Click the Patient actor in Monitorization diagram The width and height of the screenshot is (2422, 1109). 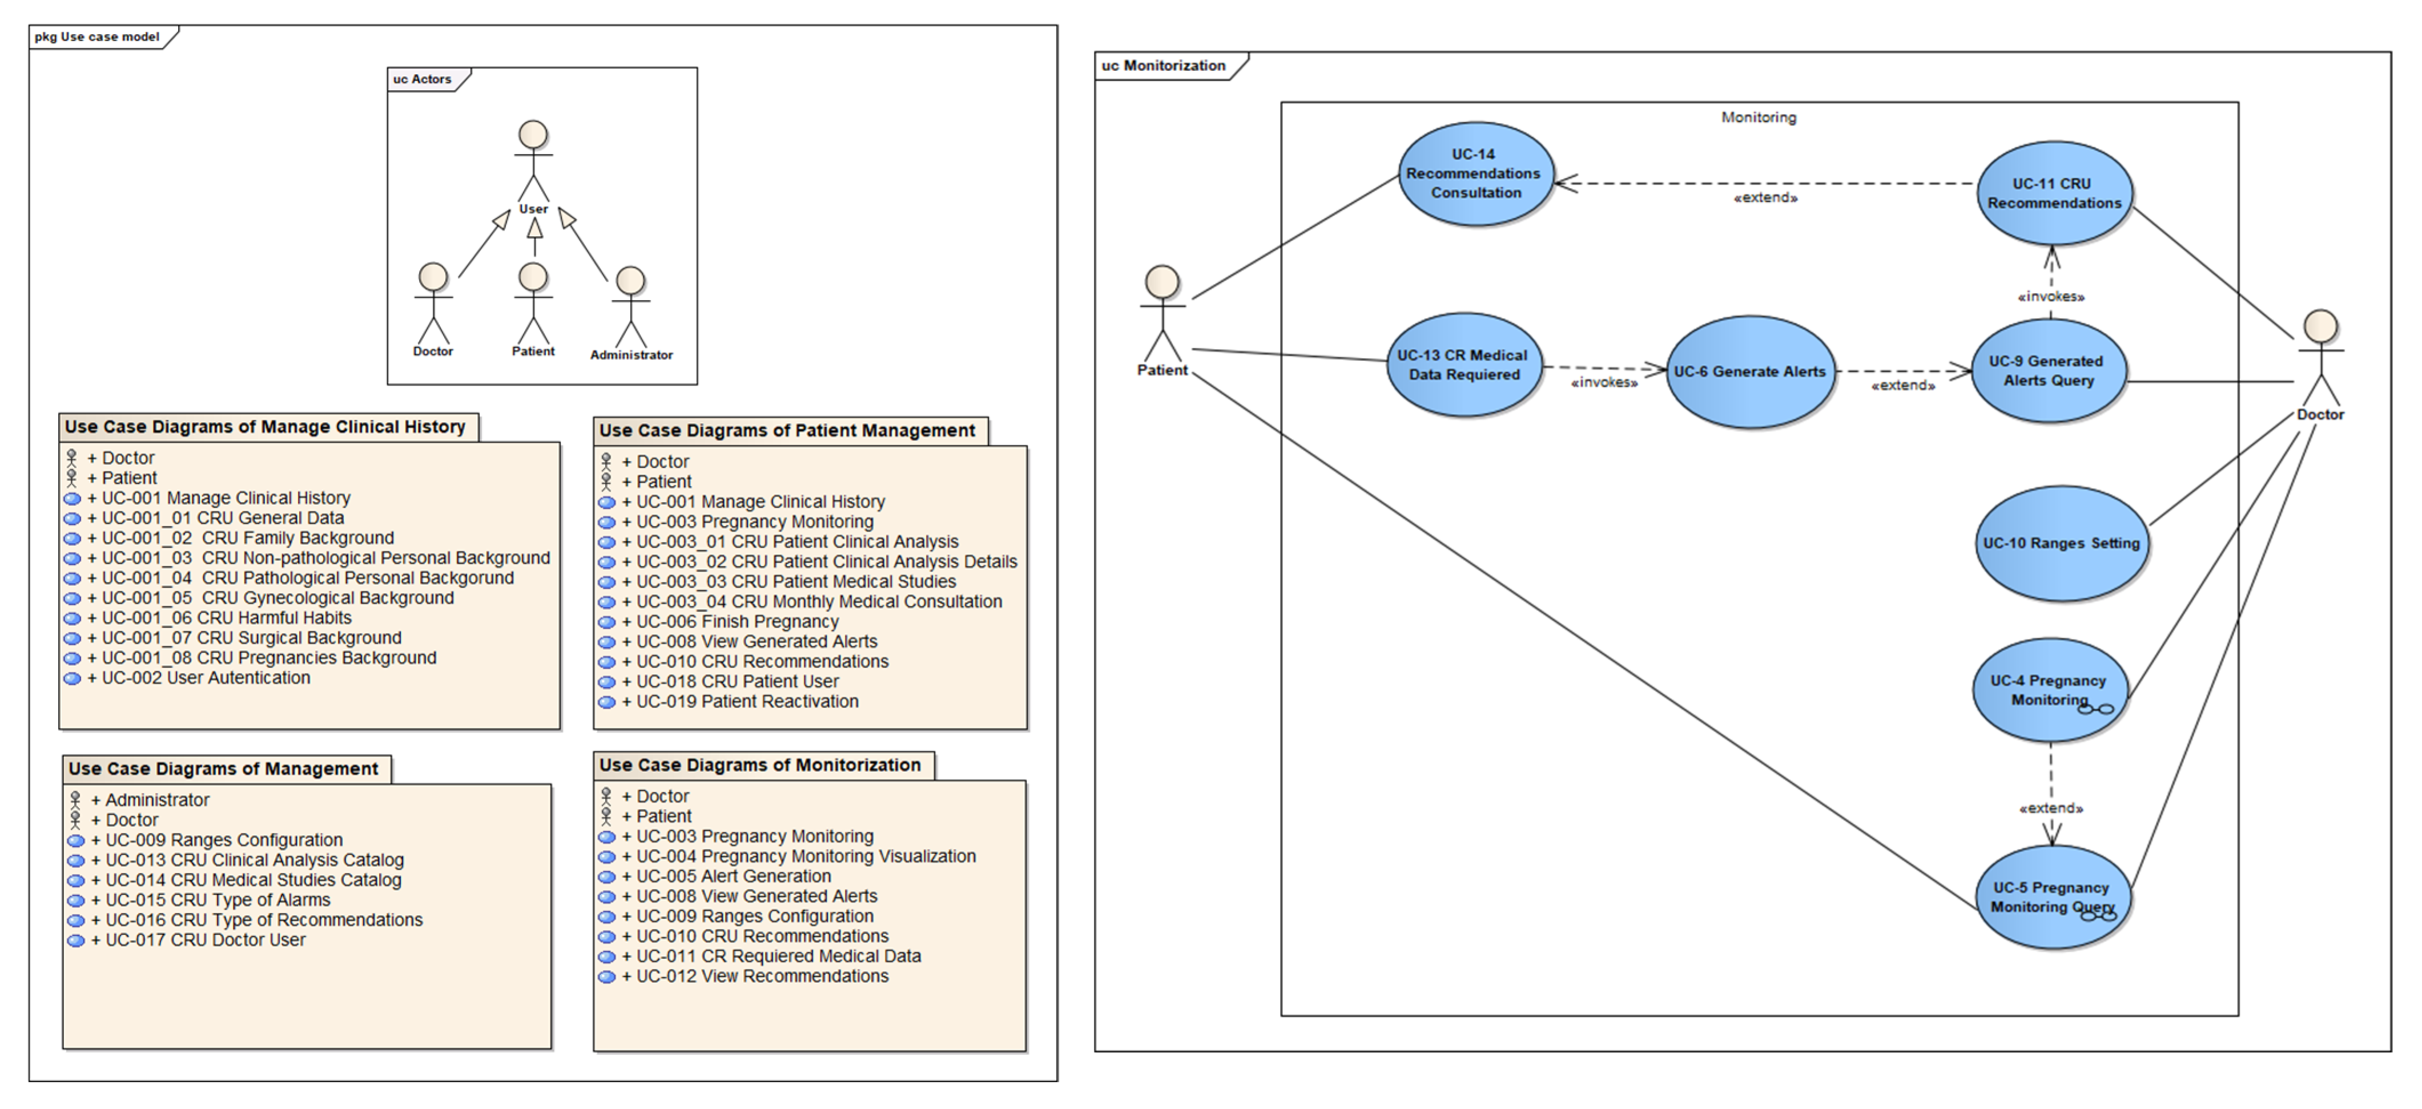coord(1163,321)
